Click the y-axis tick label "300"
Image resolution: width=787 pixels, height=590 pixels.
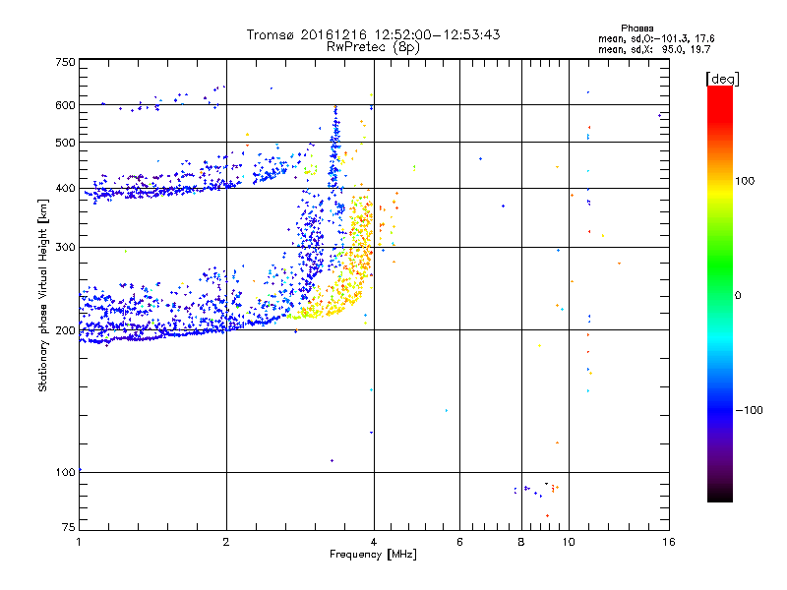tap(65, 248)
